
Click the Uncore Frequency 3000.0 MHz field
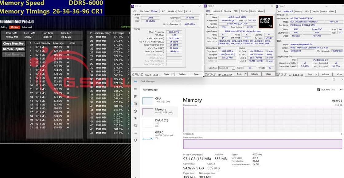coord(190,24)
